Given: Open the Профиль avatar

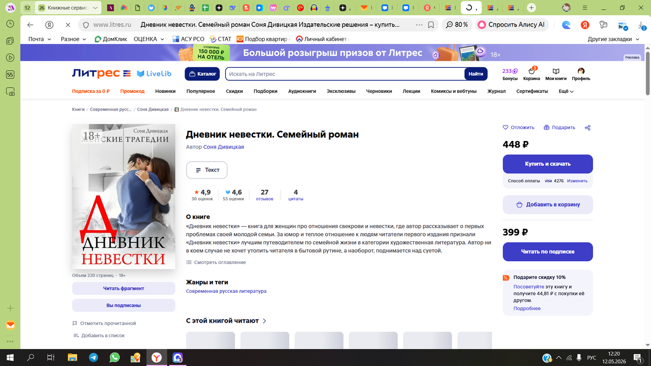Looking at the screenshot, I should (x=581, y=74).
